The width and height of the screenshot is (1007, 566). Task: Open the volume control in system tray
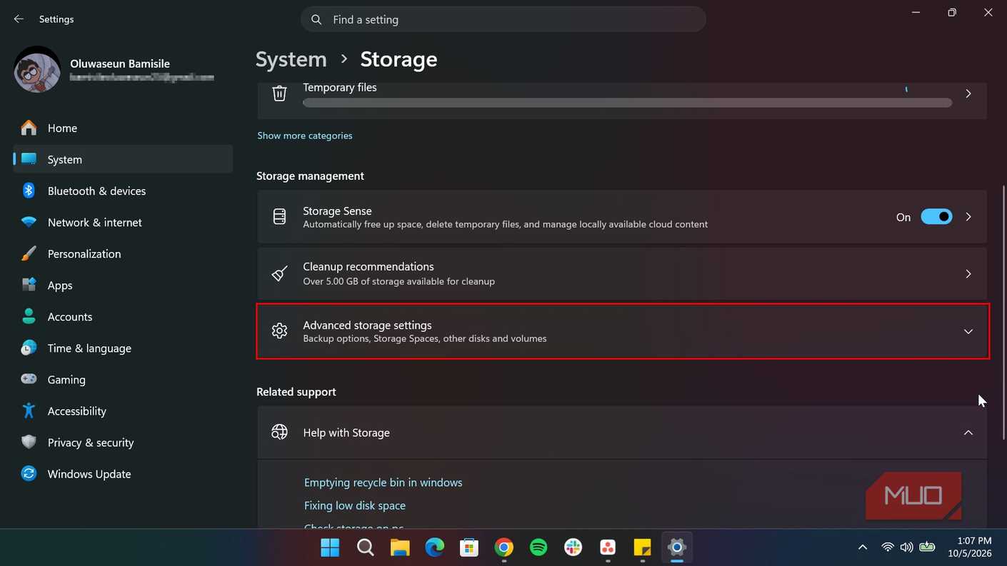click(907, 547)
